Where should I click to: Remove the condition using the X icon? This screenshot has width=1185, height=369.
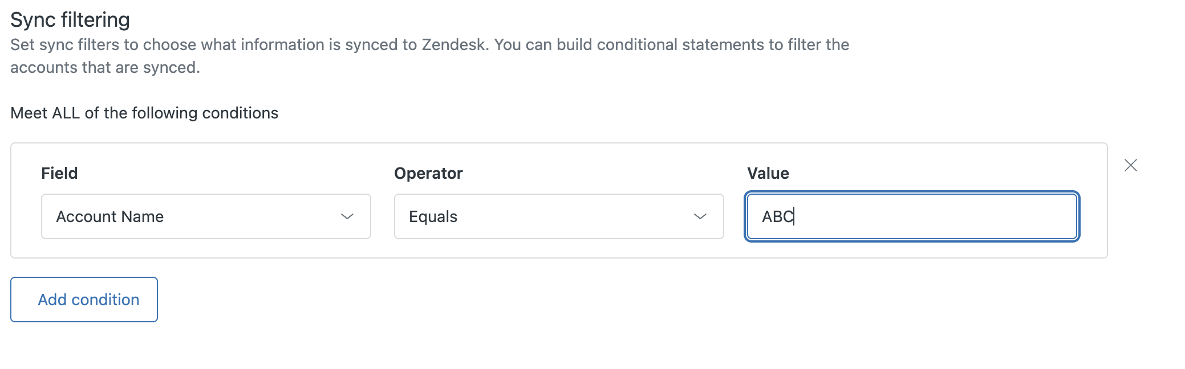coord(1130,165)
